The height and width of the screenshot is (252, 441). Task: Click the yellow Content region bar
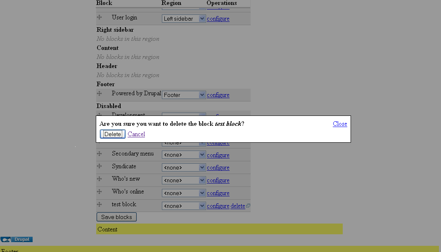[x=219, y=229]
